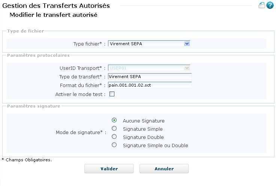Focus the 'Format du fichier' input field
Viewport: 276px width, 186px height.
click(x=150, y=85)
